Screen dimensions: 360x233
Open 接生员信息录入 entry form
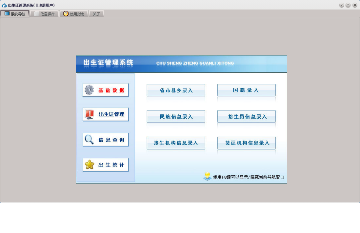pos(246,116)
